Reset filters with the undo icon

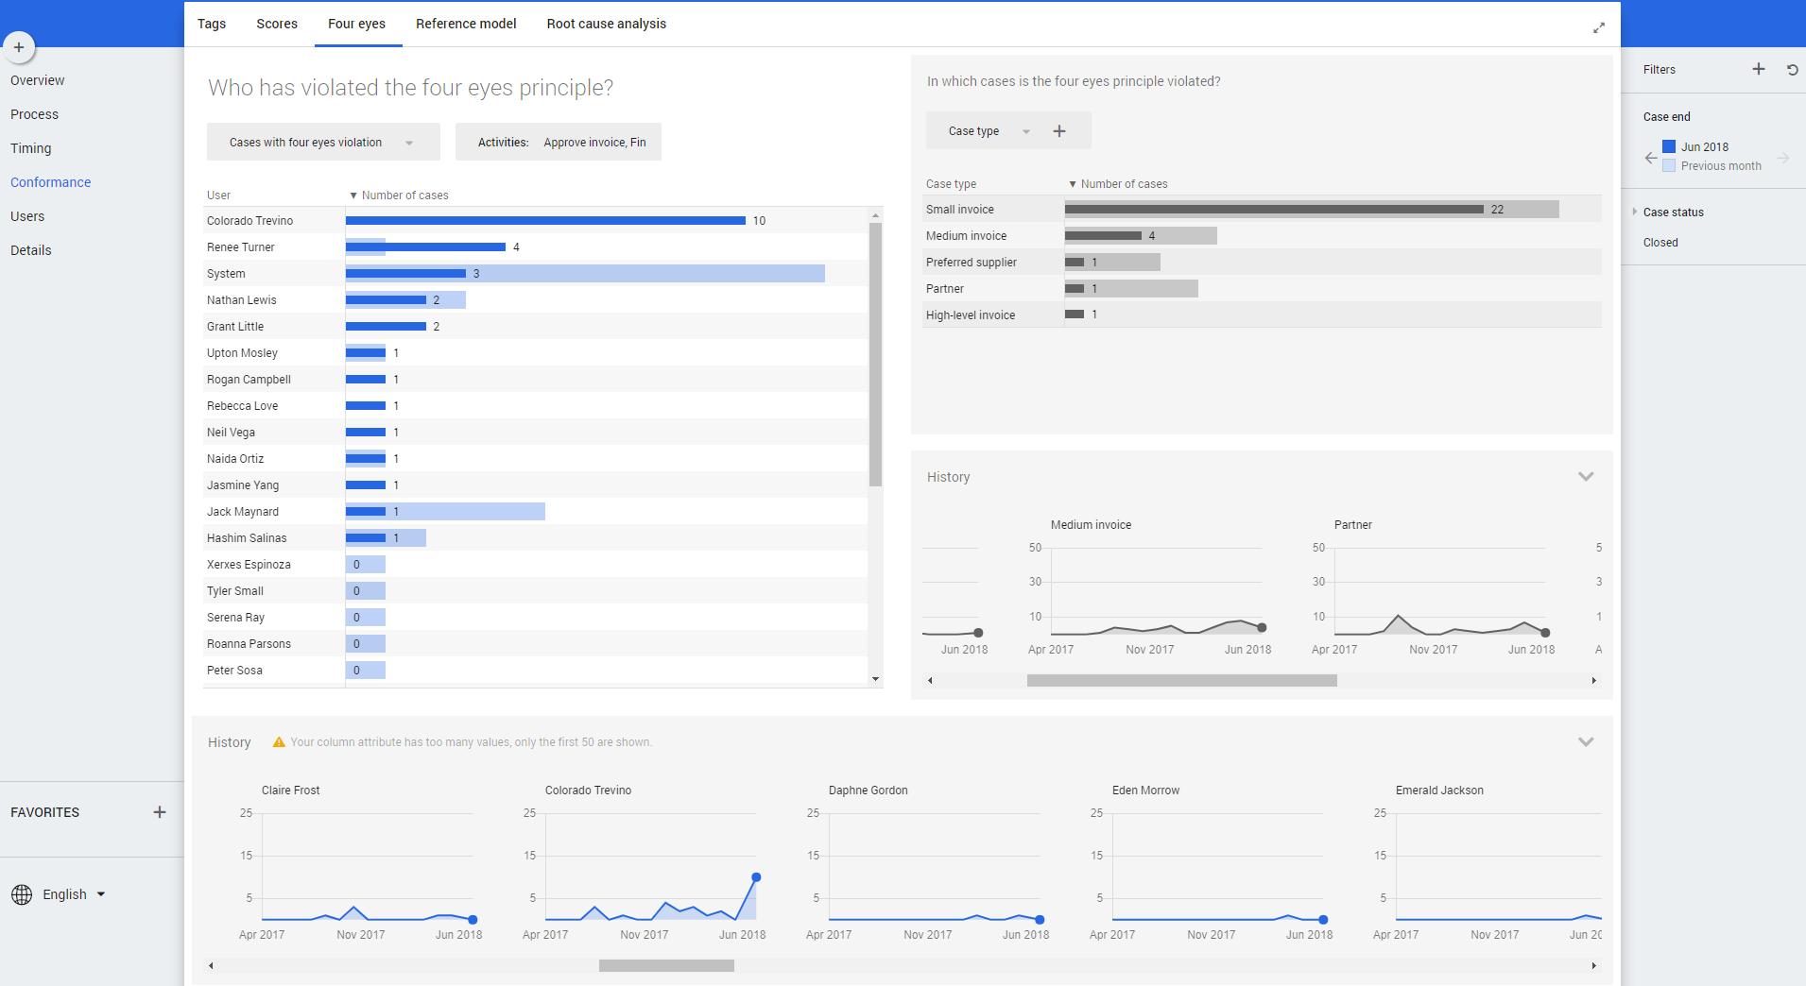(1792, 69)
